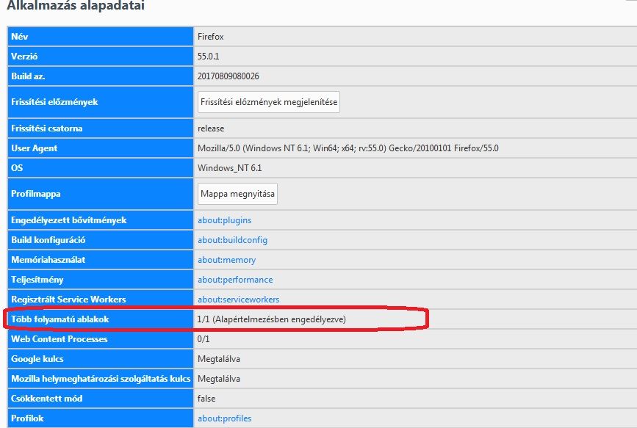Click the Build konfiguráció label

click(x=48, y=240)
